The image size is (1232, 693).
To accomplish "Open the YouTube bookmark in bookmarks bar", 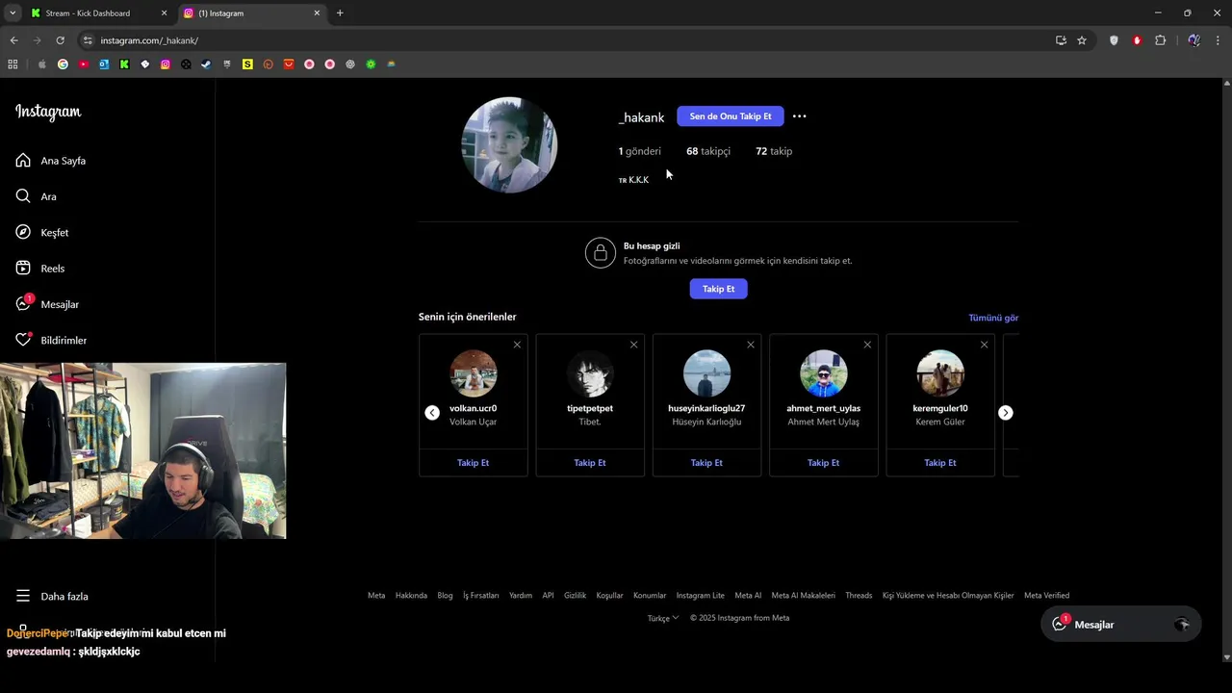I will tap(84, 64).
